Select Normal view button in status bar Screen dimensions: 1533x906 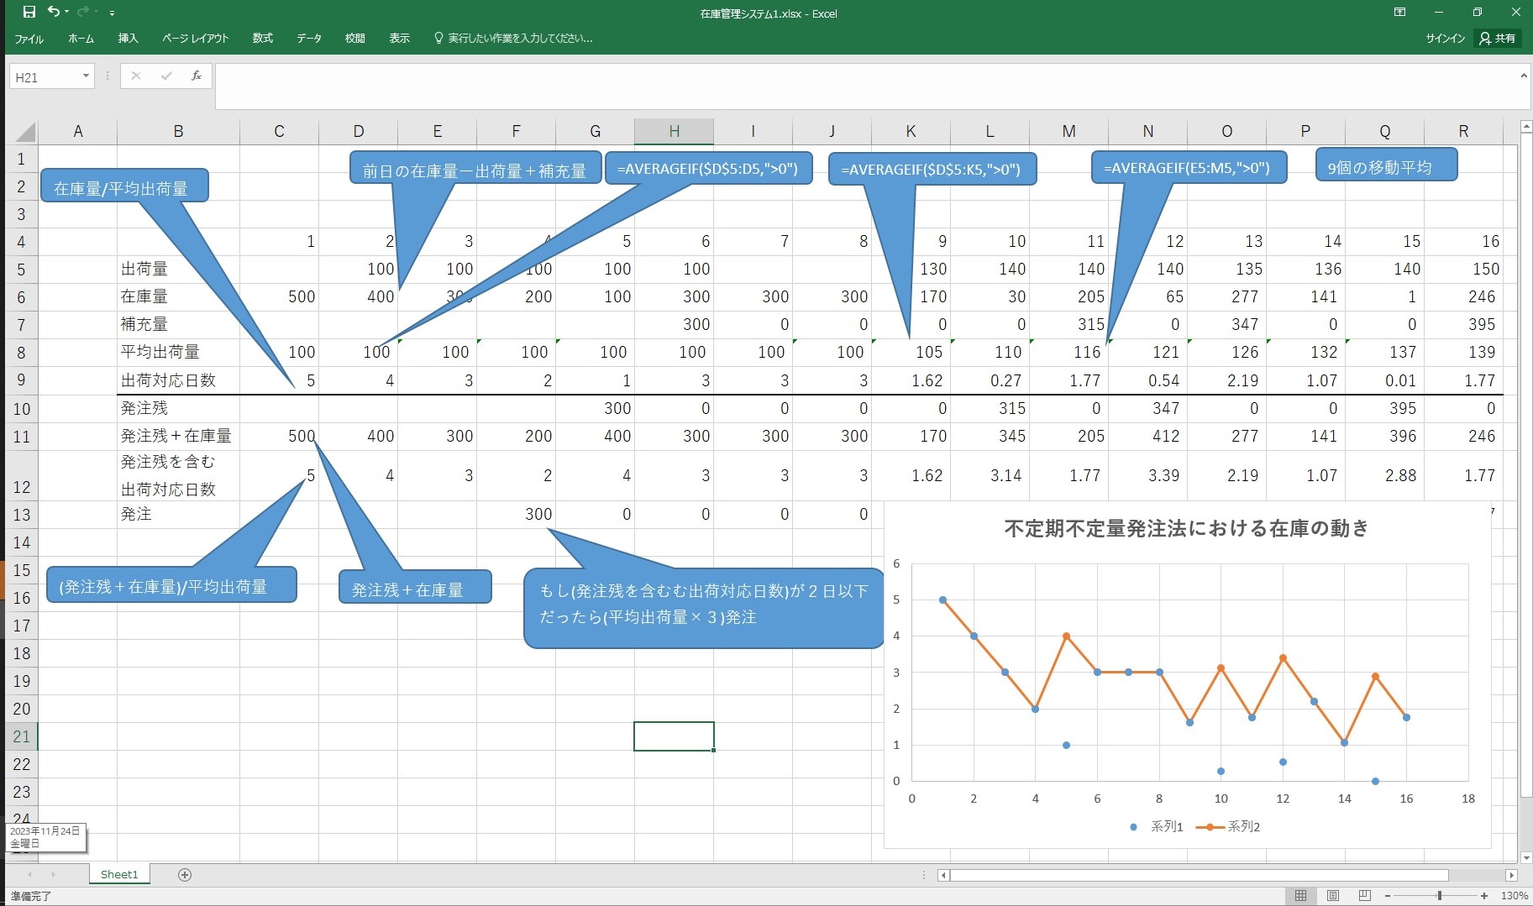click(x=1300, y=896)
